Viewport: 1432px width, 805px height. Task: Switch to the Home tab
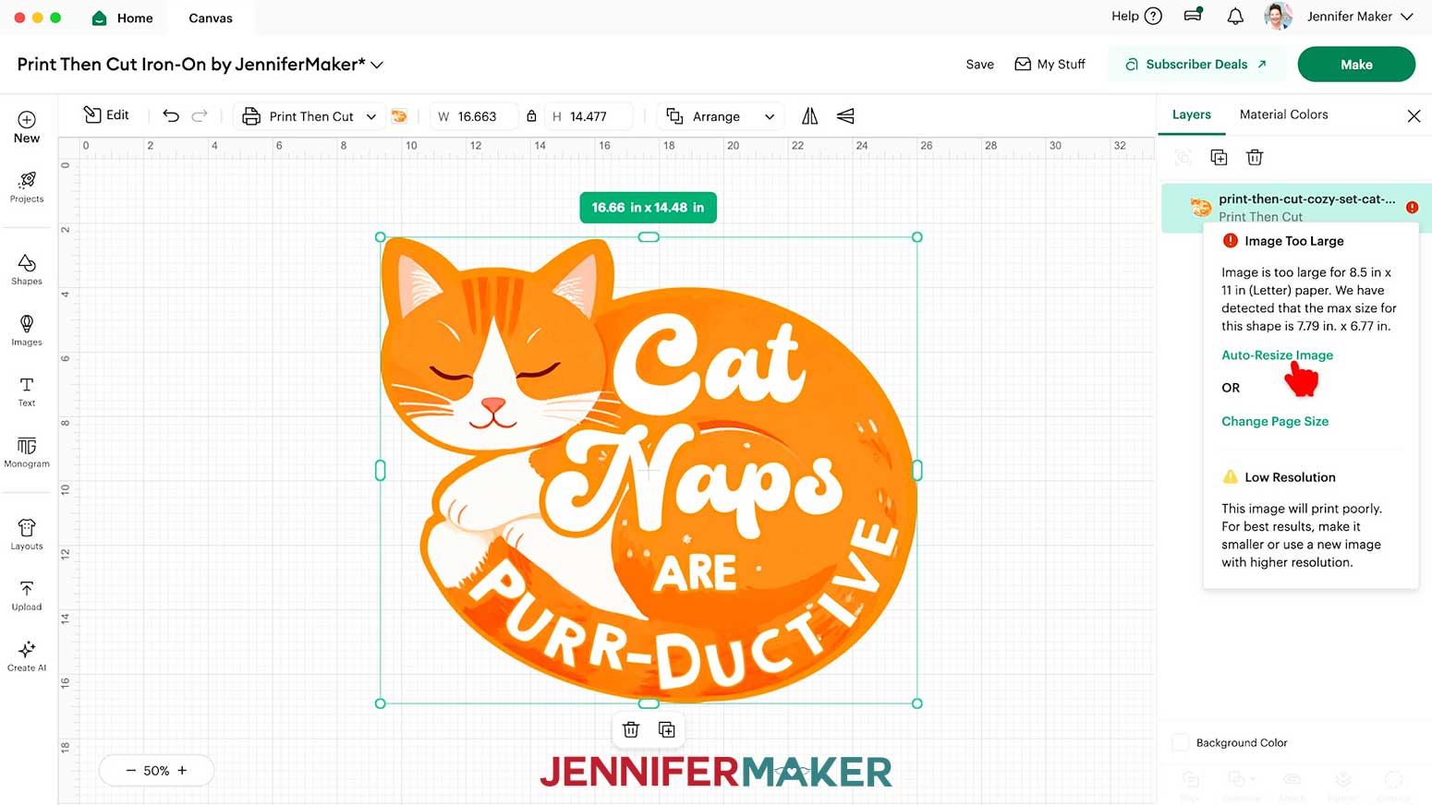tap(123, 18)
